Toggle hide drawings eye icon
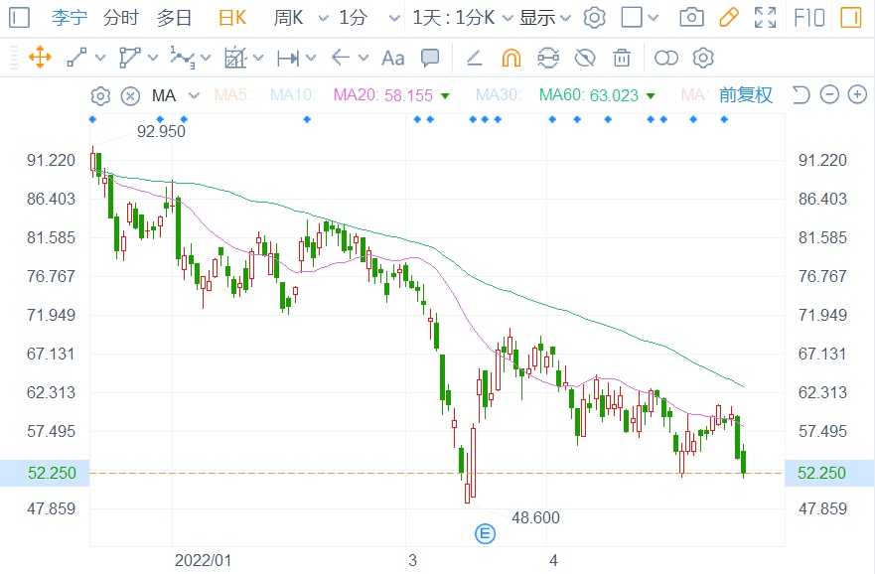The width and height of the screenshot is (875, 574). pyautogui.click(x=585, y=58)
